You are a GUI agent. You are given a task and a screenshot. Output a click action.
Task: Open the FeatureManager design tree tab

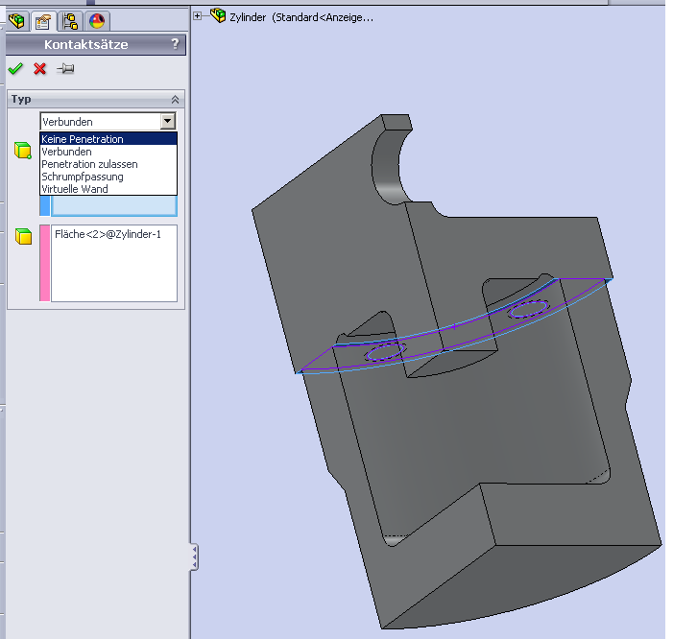17,21
